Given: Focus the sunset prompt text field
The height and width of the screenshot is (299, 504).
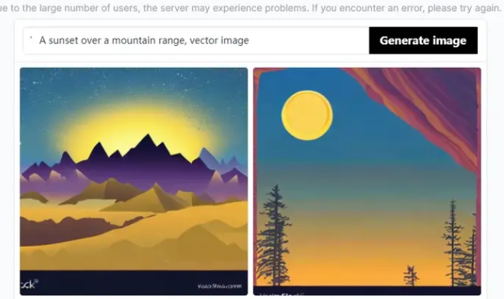Looking at the screenshot, I should click(196, 41).
